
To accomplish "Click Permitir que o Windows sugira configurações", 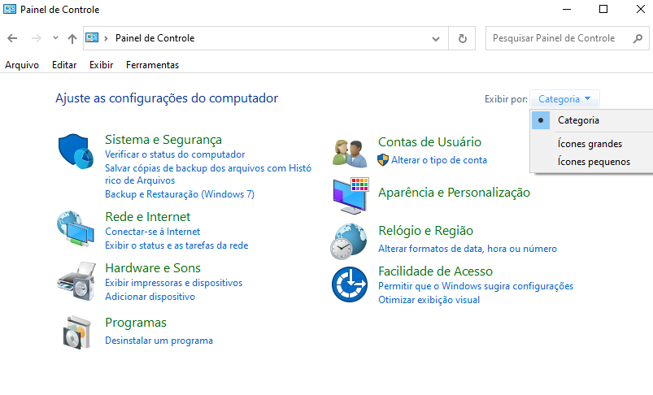I will point(476,286).
